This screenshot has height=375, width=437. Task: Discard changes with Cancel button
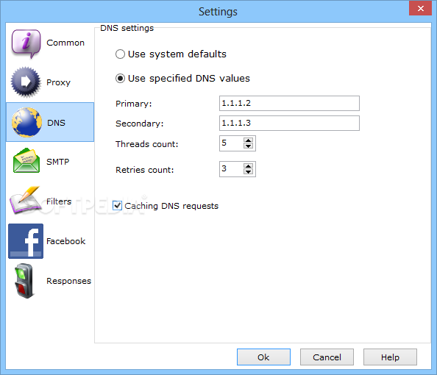(x=327, y=357)
